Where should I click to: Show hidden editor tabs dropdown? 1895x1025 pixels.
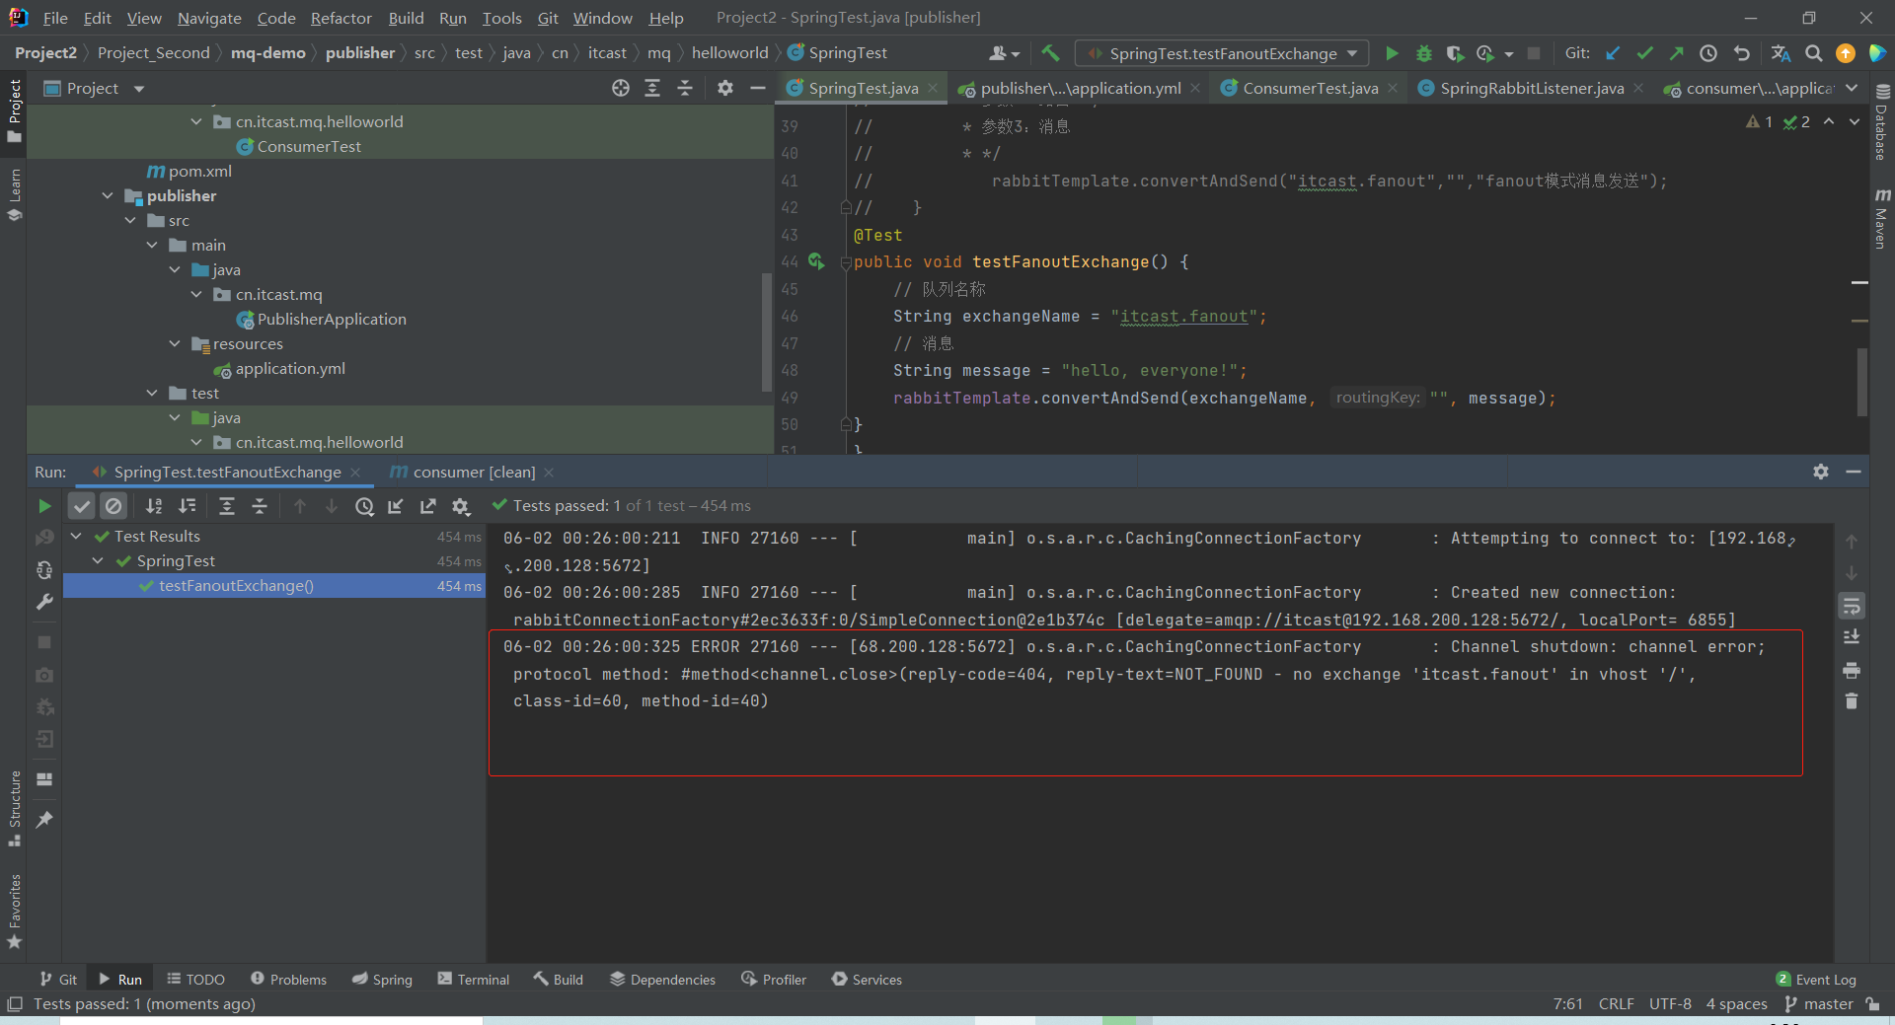pos(1853,89)
